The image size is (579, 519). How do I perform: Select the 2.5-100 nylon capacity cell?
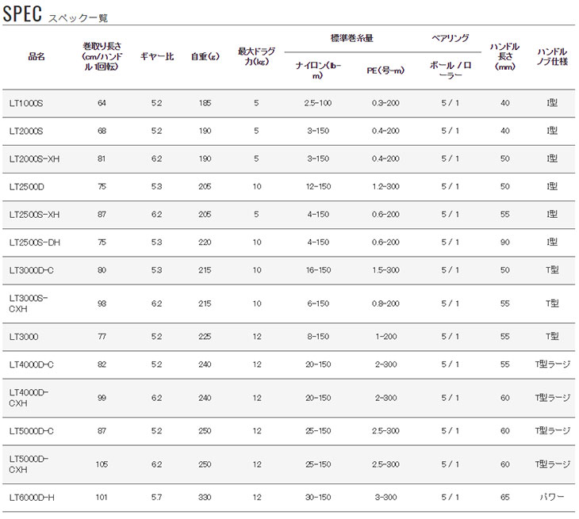[317, 103]
